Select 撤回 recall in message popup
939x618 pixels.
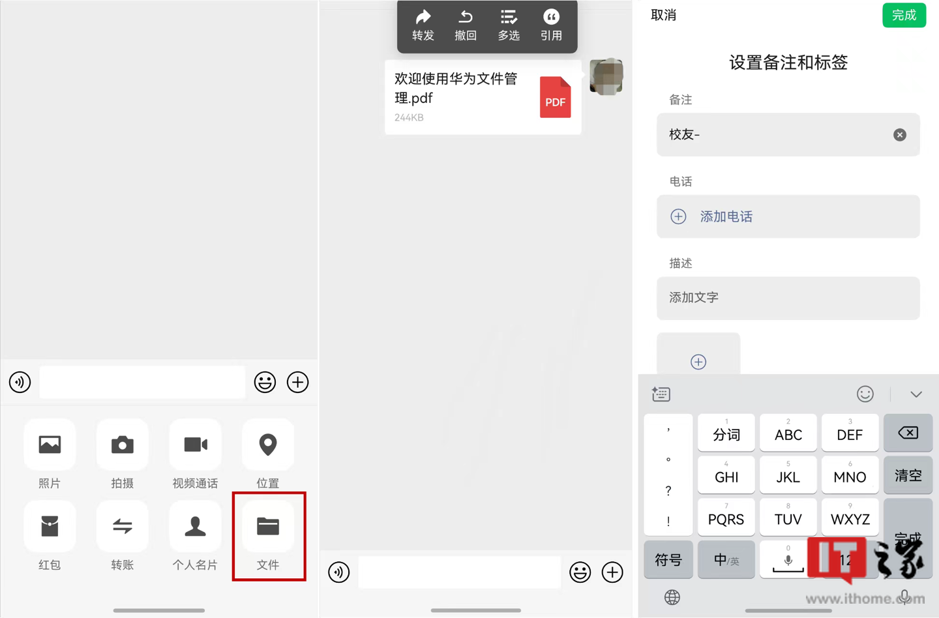(466, 25)
